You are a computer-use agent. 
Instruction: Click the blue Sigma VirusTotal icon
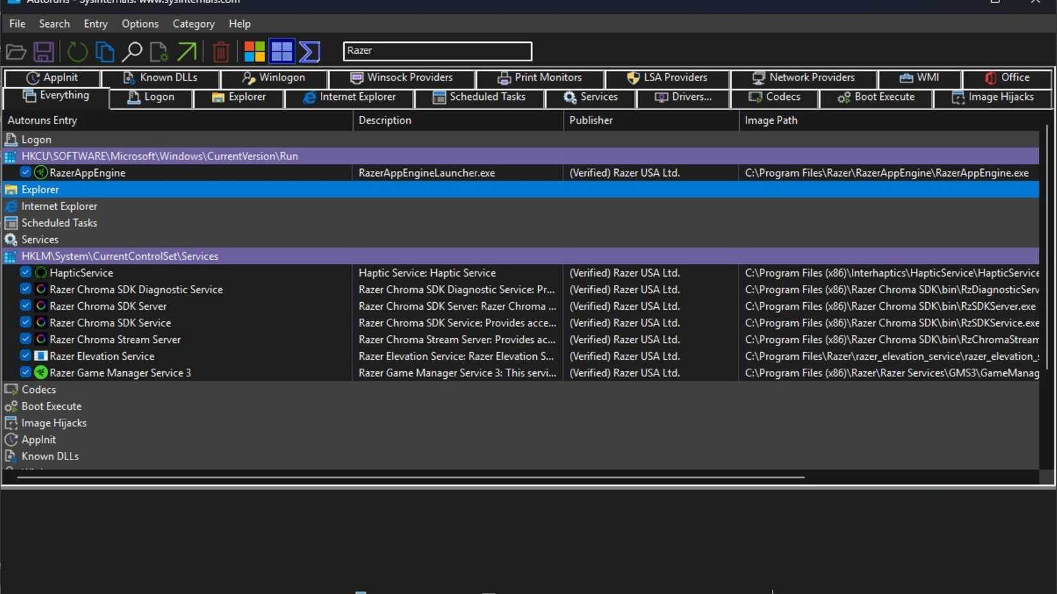tap(309, 52)
